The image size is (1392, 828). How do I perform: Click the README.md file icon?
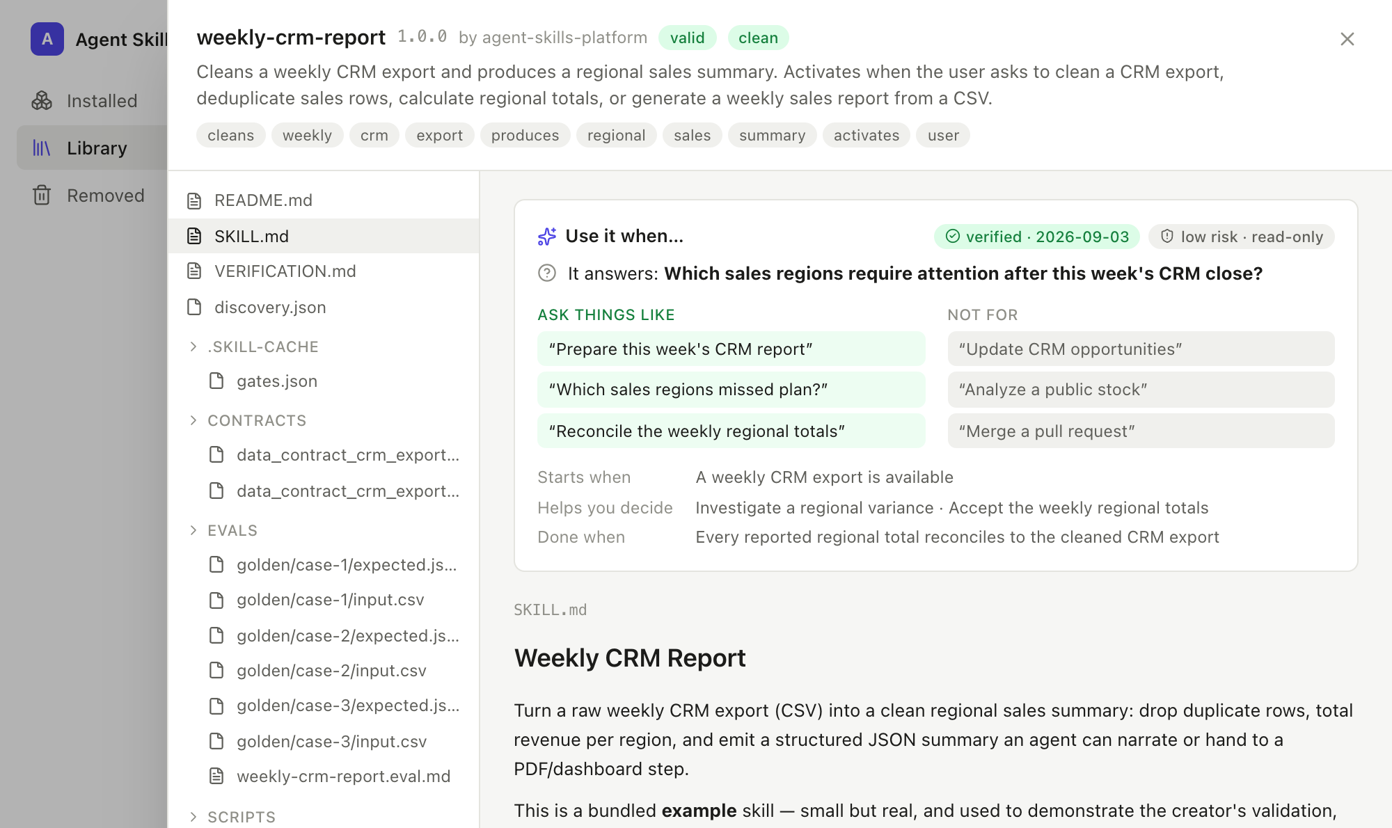(194, 201)
